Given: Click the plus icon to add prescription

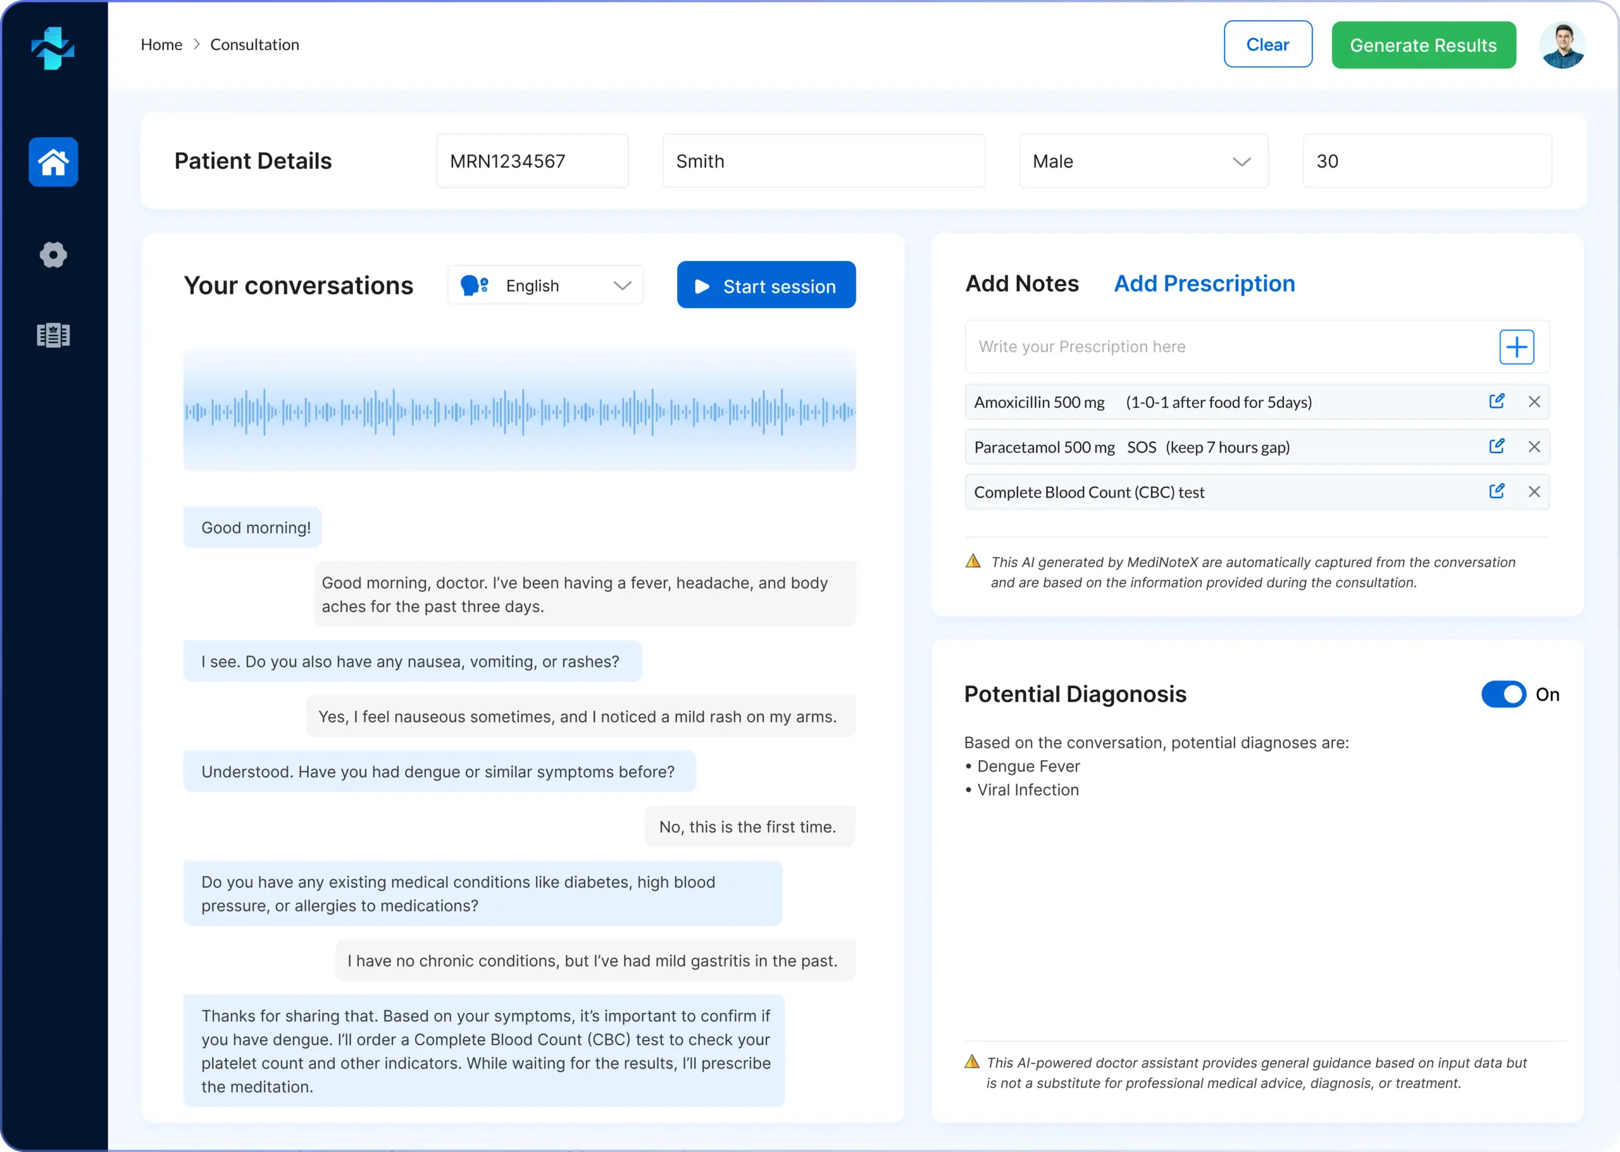Looking at the screenshot, I should tap(1516, 347).
